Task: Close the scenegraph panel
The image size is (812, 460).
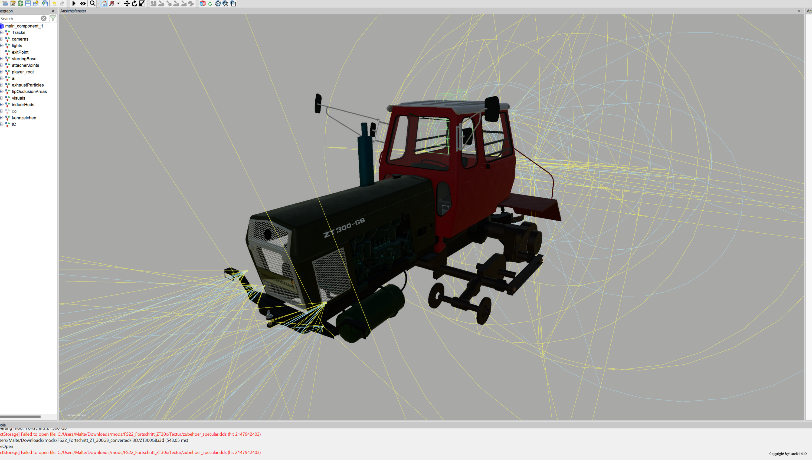Action: tap(53, 11)
